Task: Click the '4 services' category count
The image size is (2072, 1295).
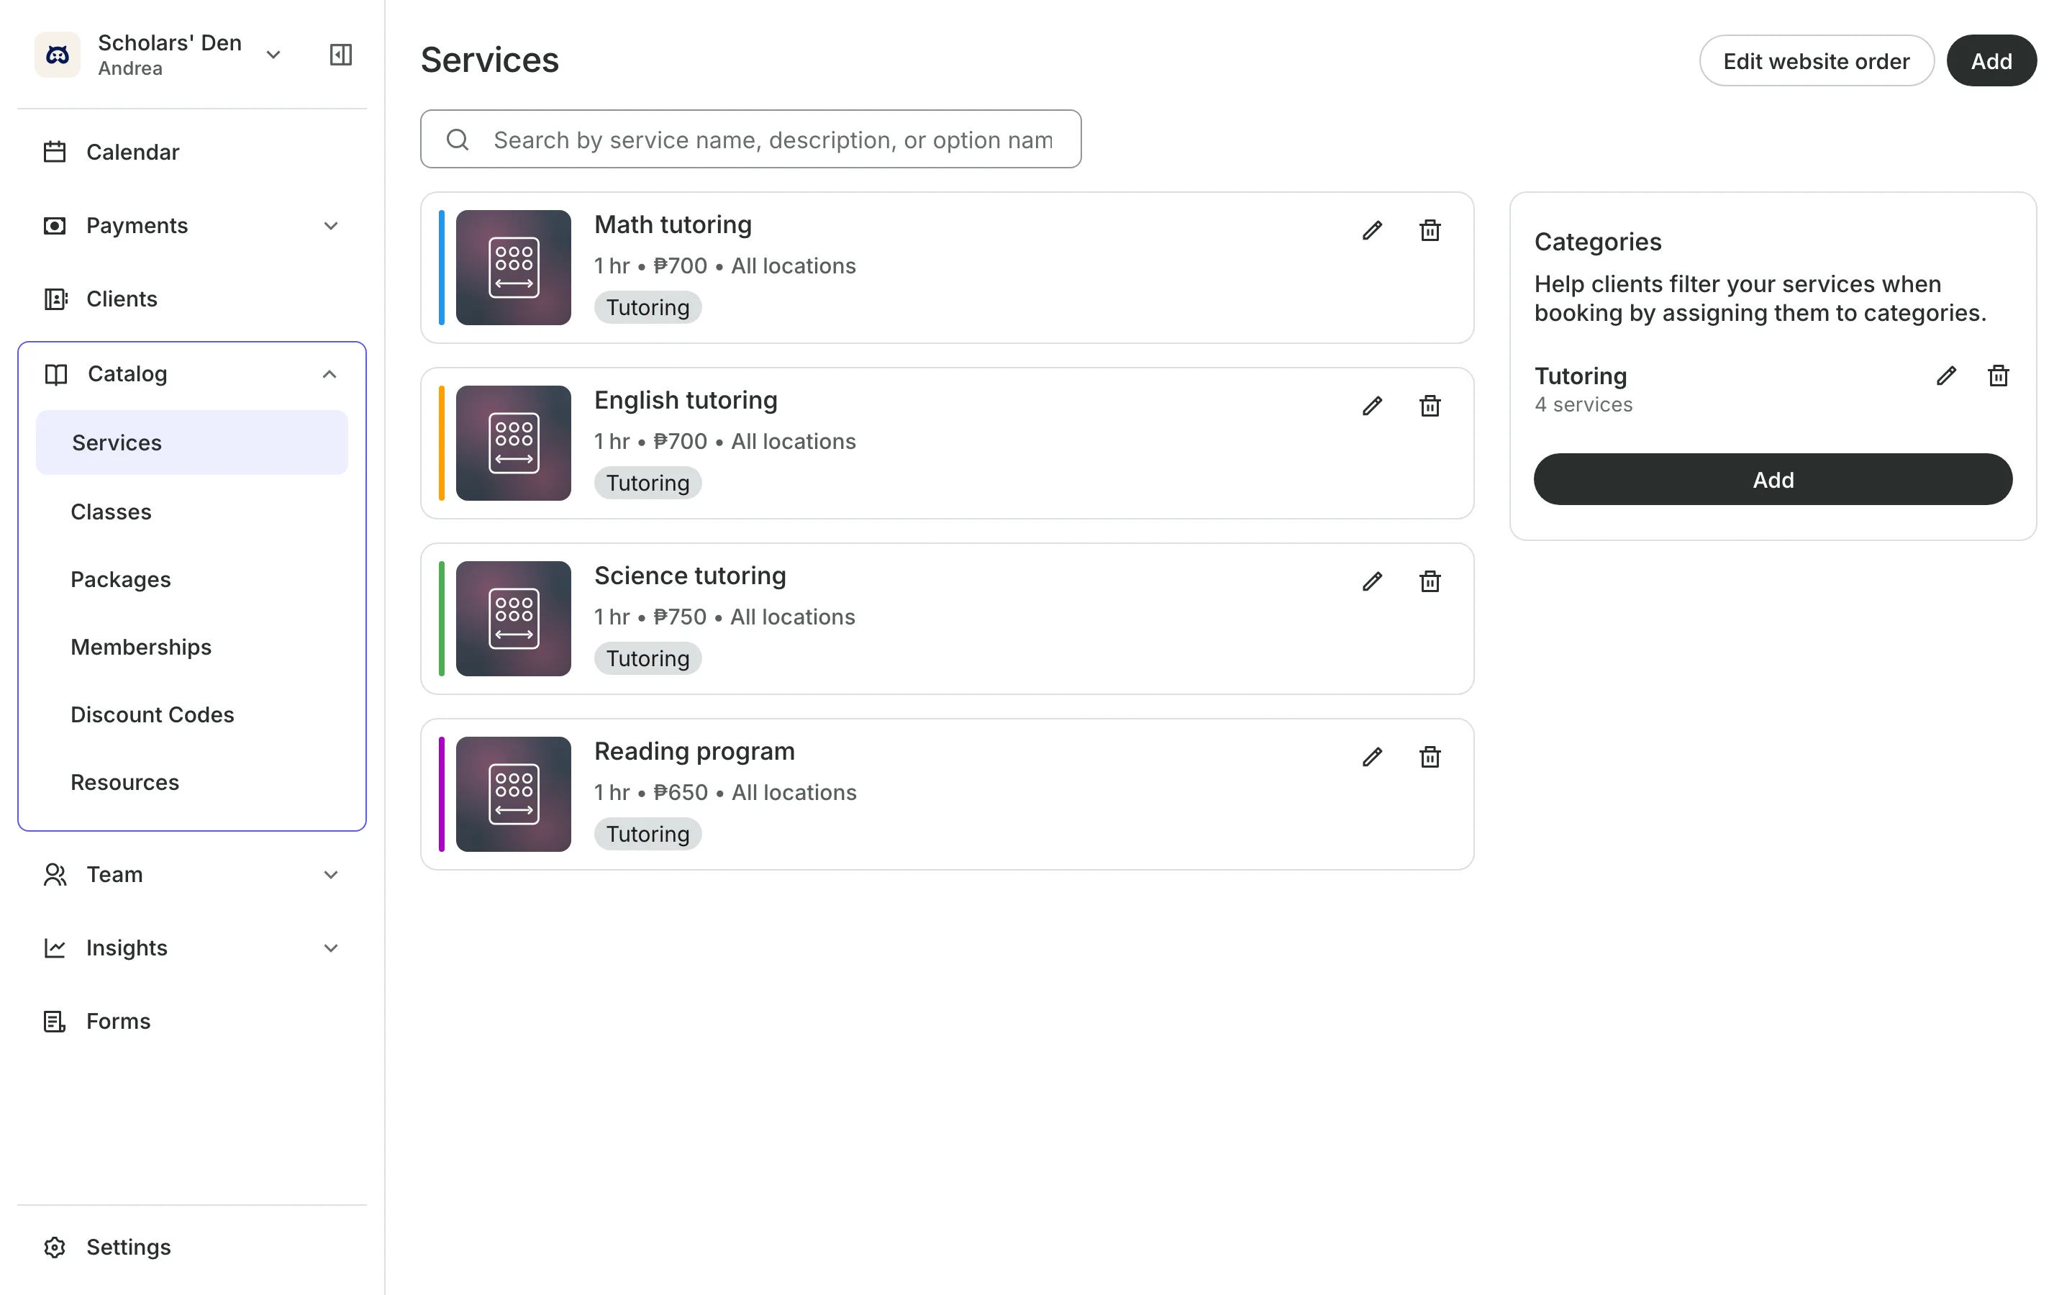Action: [x=1583, y=405]
